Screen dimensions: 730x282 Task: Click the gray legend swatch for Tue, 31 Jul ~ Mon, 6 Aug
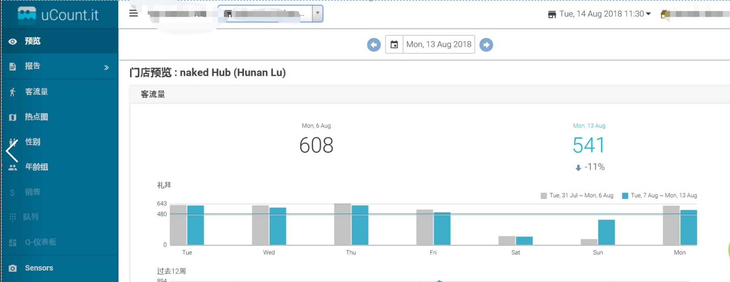[544, 196]
